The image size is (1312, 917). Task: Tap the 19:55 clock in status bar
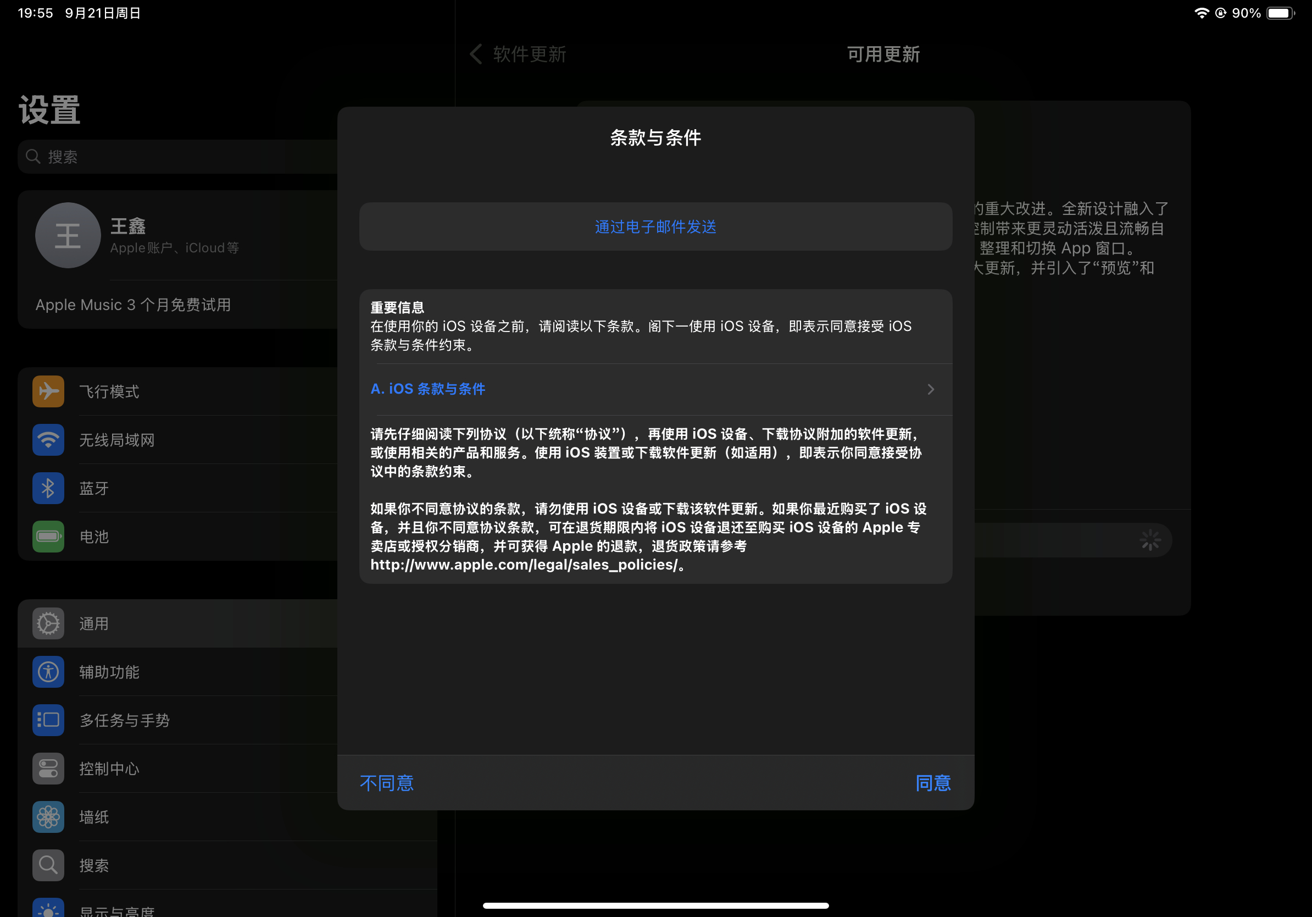coord(35,13)
